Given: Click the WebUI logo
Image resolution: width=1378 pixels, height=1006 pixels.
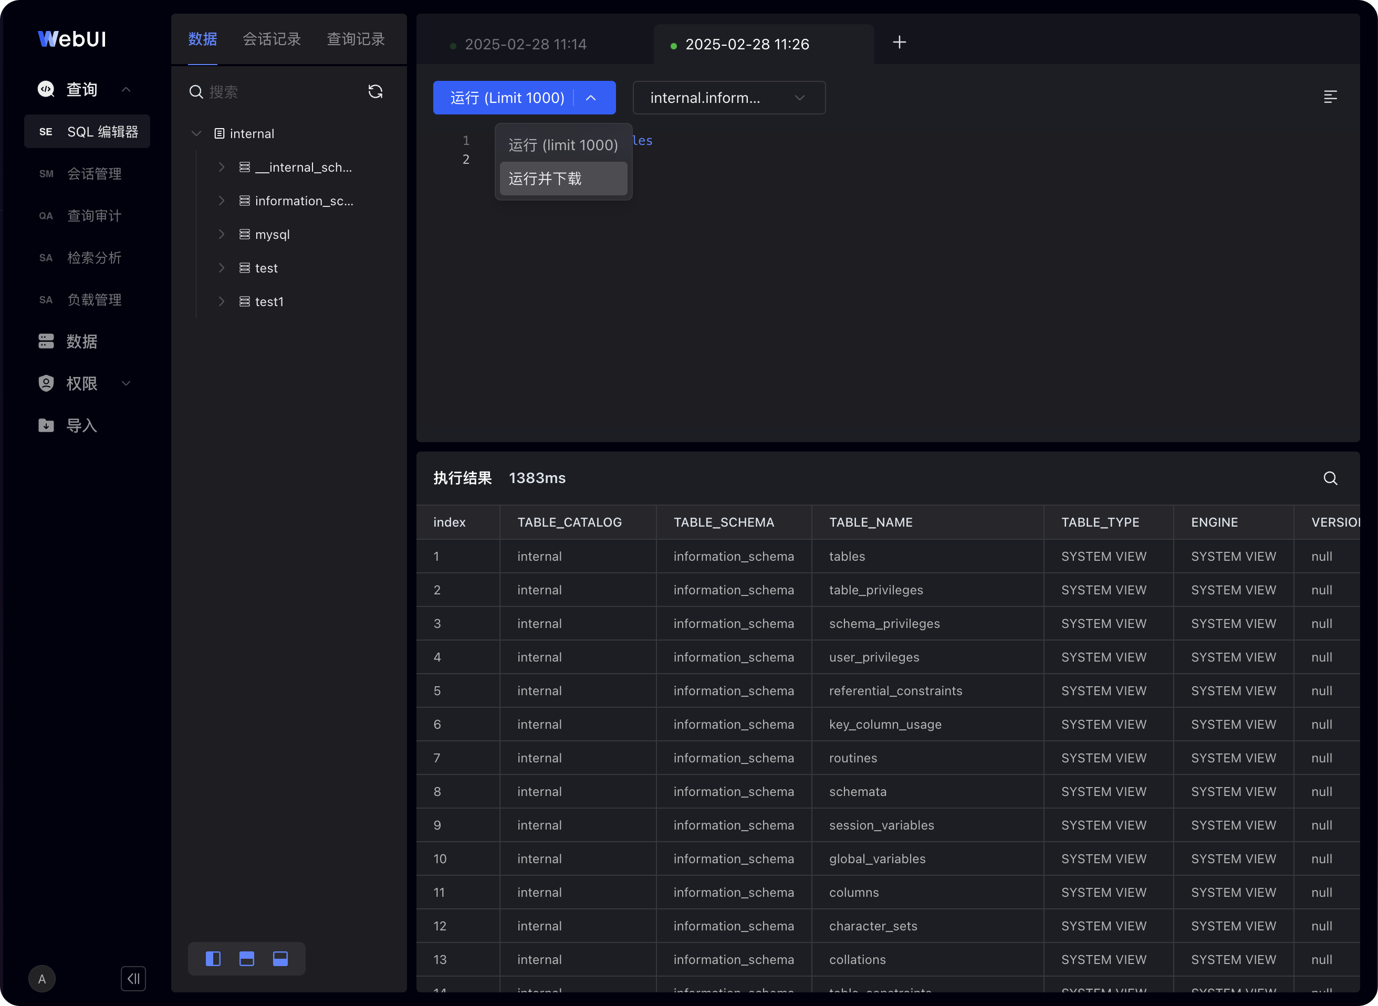Looking at the screenshot, I should tap(72, 39).
